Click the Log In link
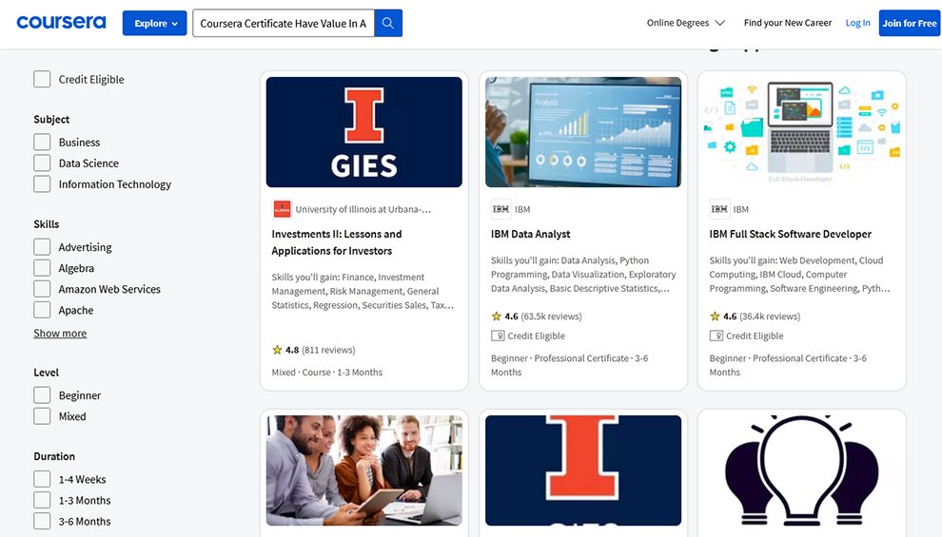The width and height of the screenshot is (942, 537). click(857, 23)
